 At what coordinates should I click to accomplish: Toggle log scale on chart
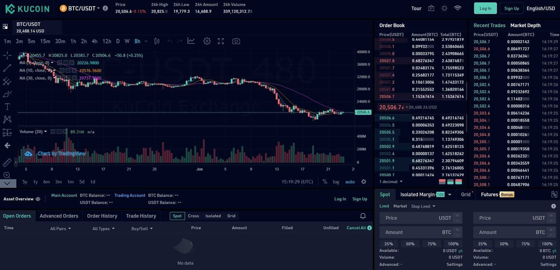(x=336, y=182)
